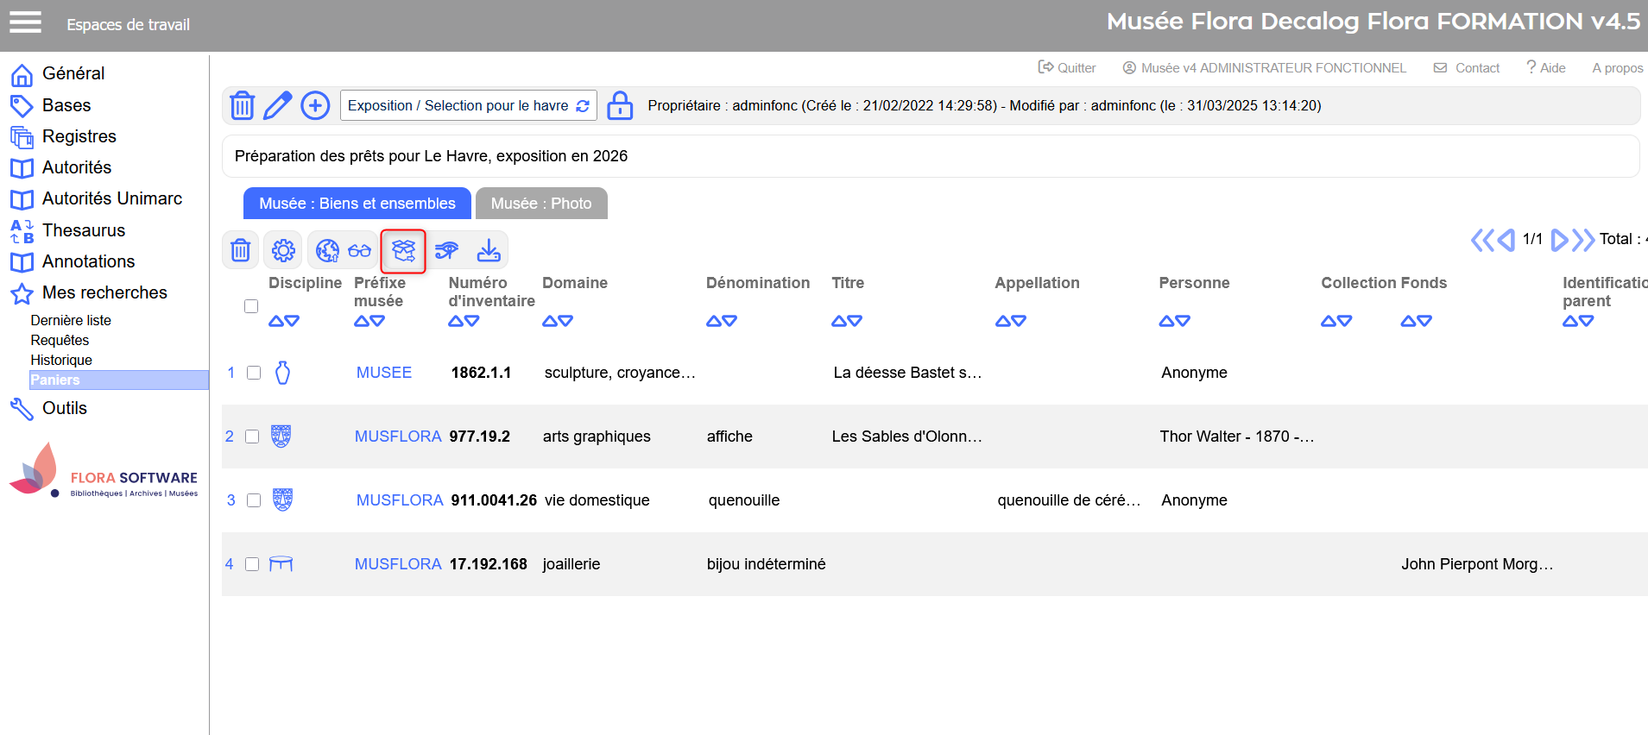Click the glasses view icon in toolbar
This screenshot has width=1648, height=735.
pyautogui.click(x=359, y=250)
